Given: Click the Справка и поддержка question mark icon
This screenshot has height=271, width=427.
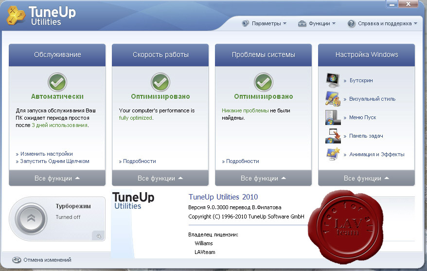Looking at the screenshot, I should 351,24.
